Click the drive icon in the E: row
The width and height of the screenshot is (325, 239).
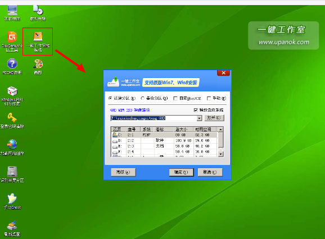coord(115,147)
